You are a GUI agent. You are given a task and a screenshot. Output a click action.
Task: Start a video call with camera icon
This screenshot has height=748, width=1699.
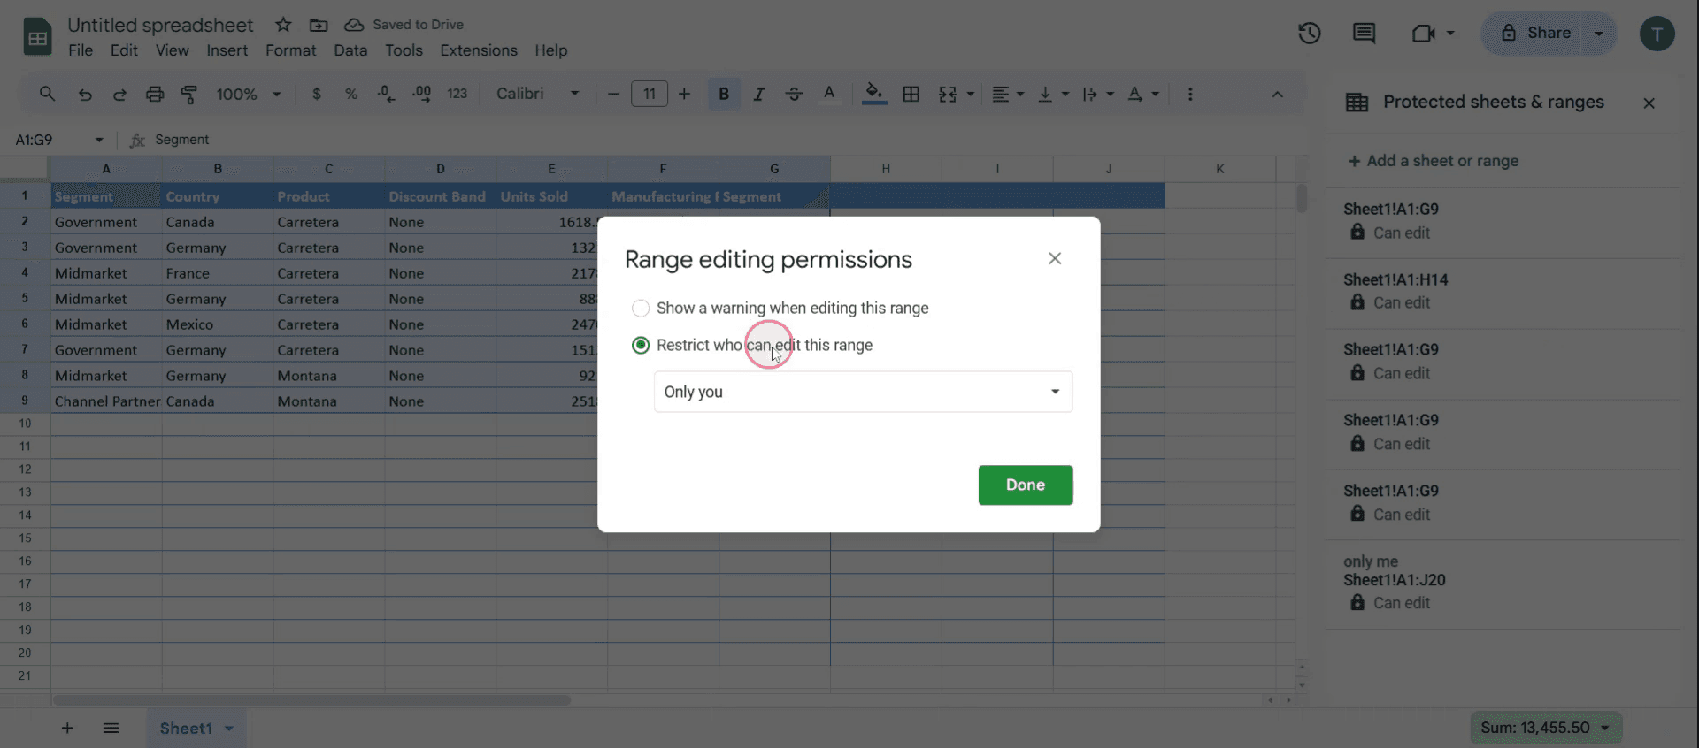(1424, 34)
